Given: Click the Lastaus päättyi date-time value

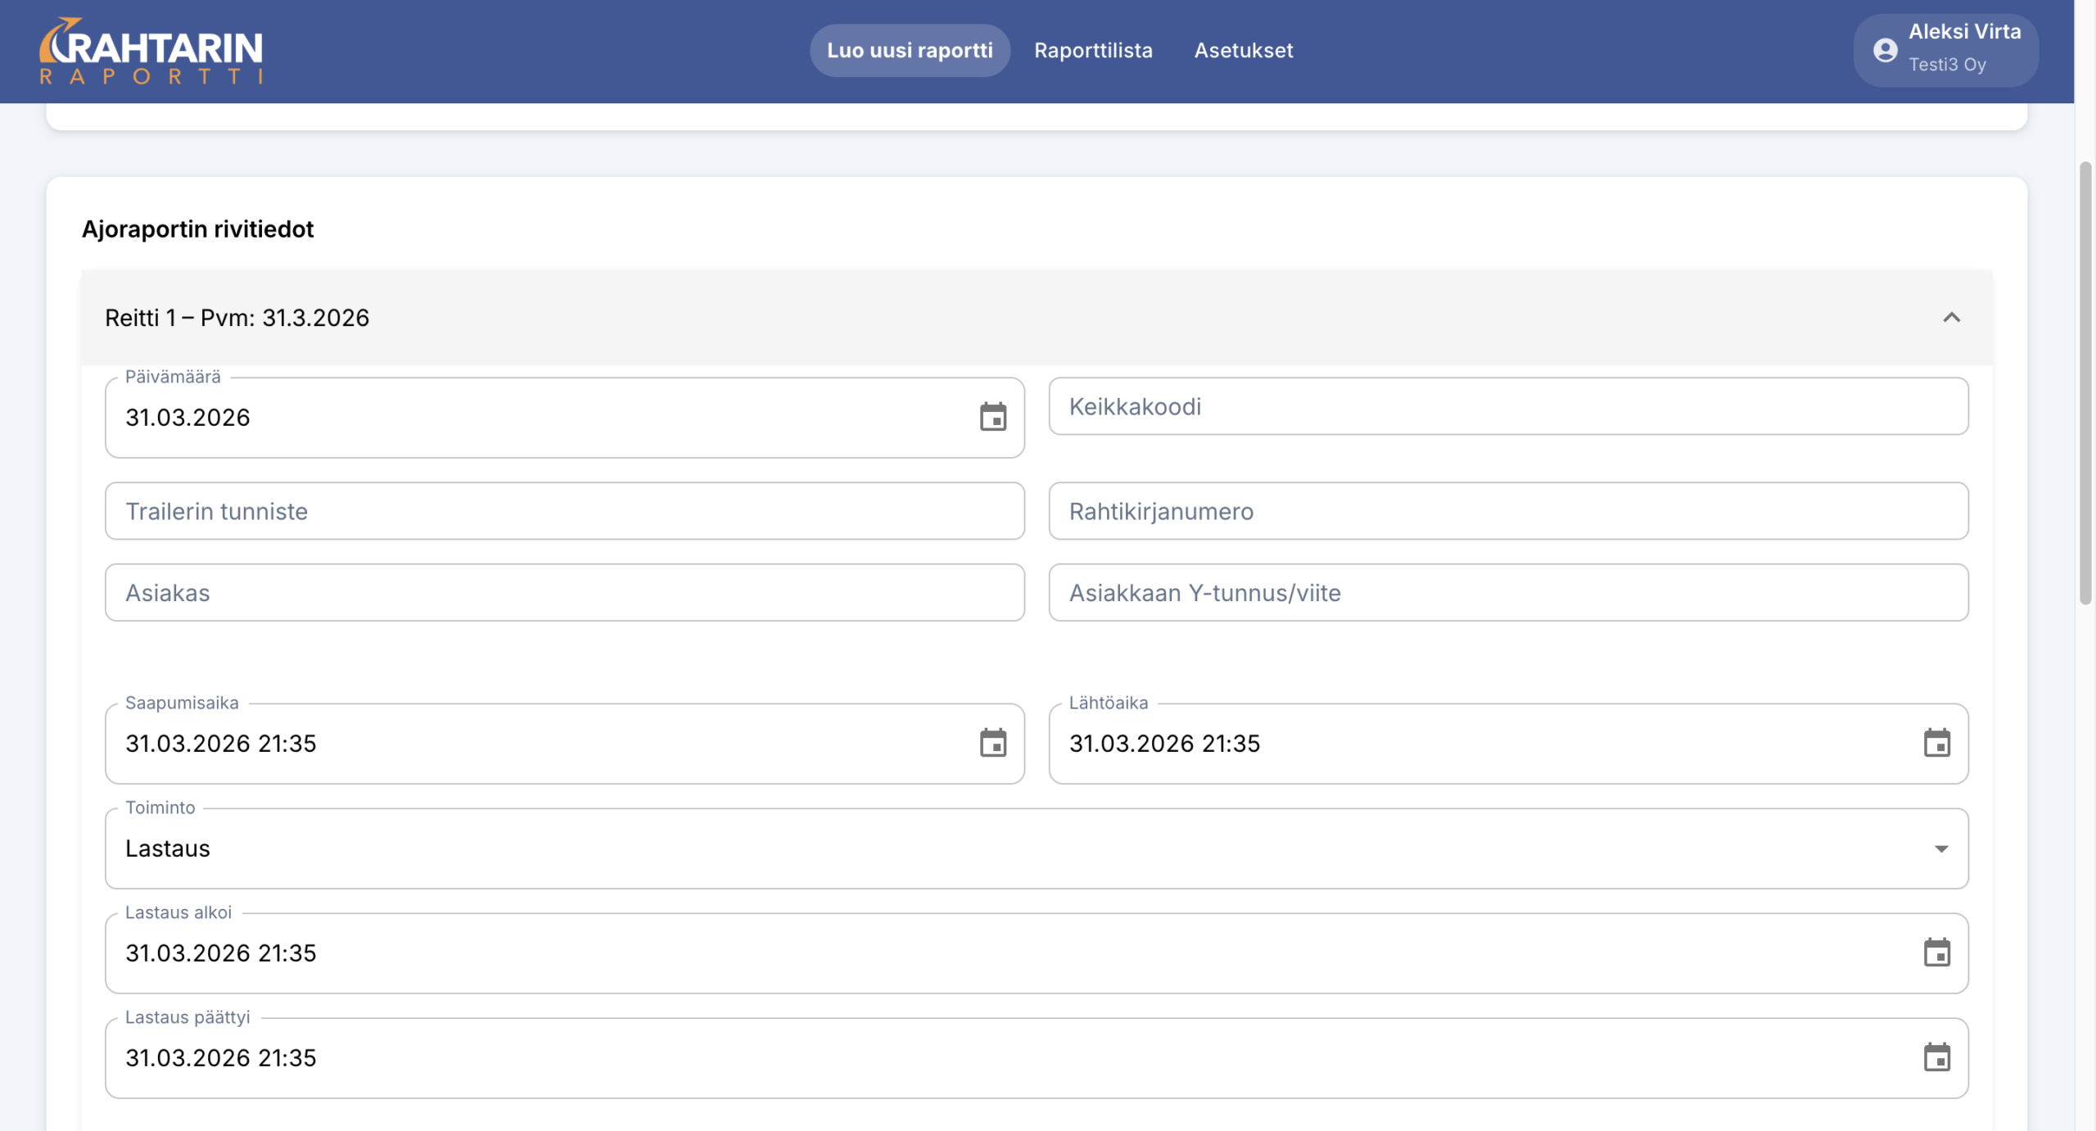Looking at the screenshot, I should coord(221,1058).
